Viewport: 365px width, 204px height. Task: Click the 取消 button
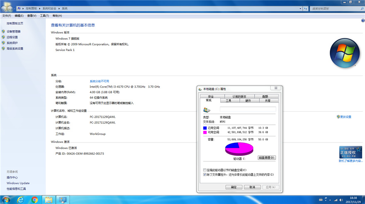point(252,187)
